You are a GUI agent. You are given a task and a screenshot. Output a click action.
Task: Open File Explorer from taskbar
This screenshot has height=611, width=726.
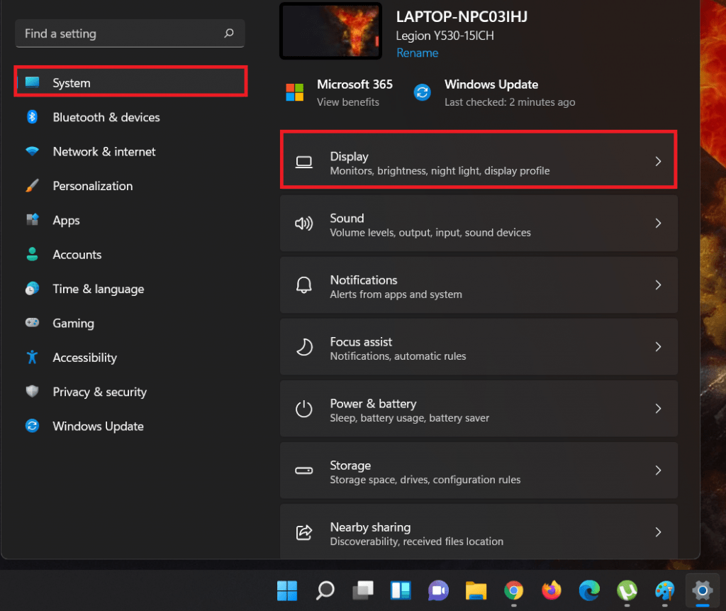click(476, 590)
